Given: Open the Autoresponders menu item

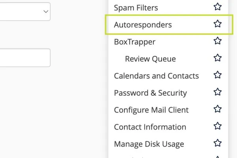Looking at the screenshot, I should point(143,24).
